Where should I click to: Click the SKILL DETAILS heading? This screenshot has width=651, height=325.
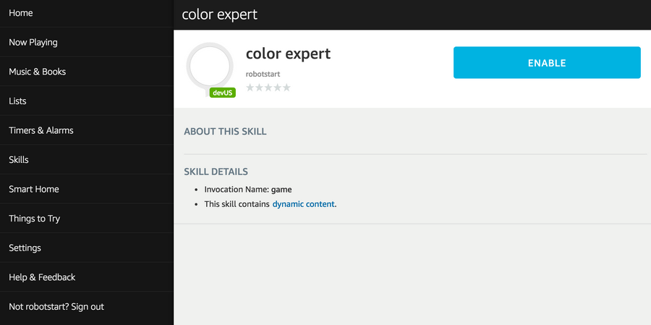[x=216, y=172]
